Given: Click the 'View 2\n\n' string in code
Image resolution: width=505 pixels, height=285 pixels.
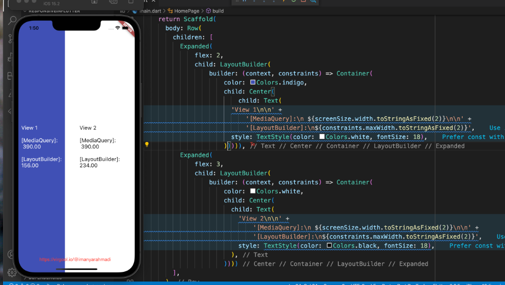Looking at the screenshot, I should pyautogui.click(x=260, y=218).
